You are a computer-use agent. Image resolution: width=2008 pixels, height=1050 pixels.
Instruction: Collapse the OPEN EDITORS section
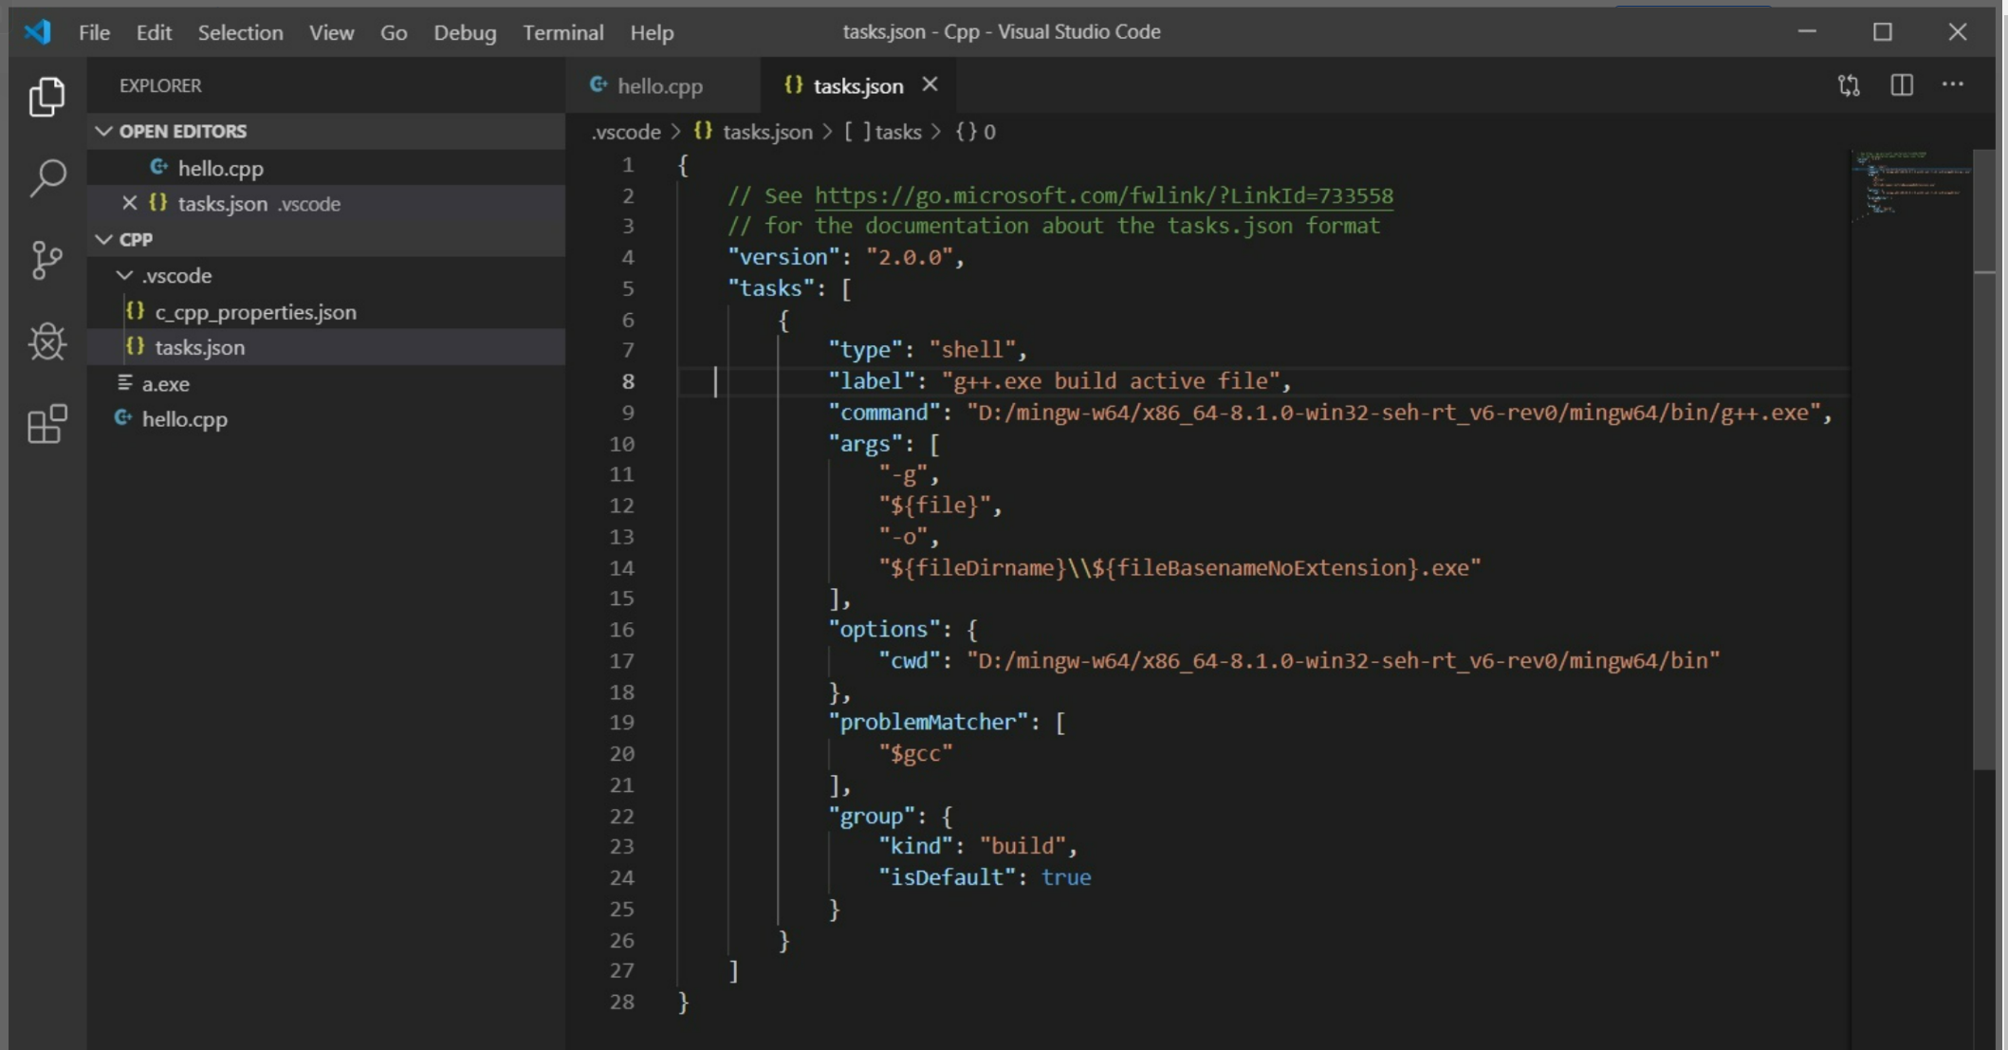coord(104,131)
